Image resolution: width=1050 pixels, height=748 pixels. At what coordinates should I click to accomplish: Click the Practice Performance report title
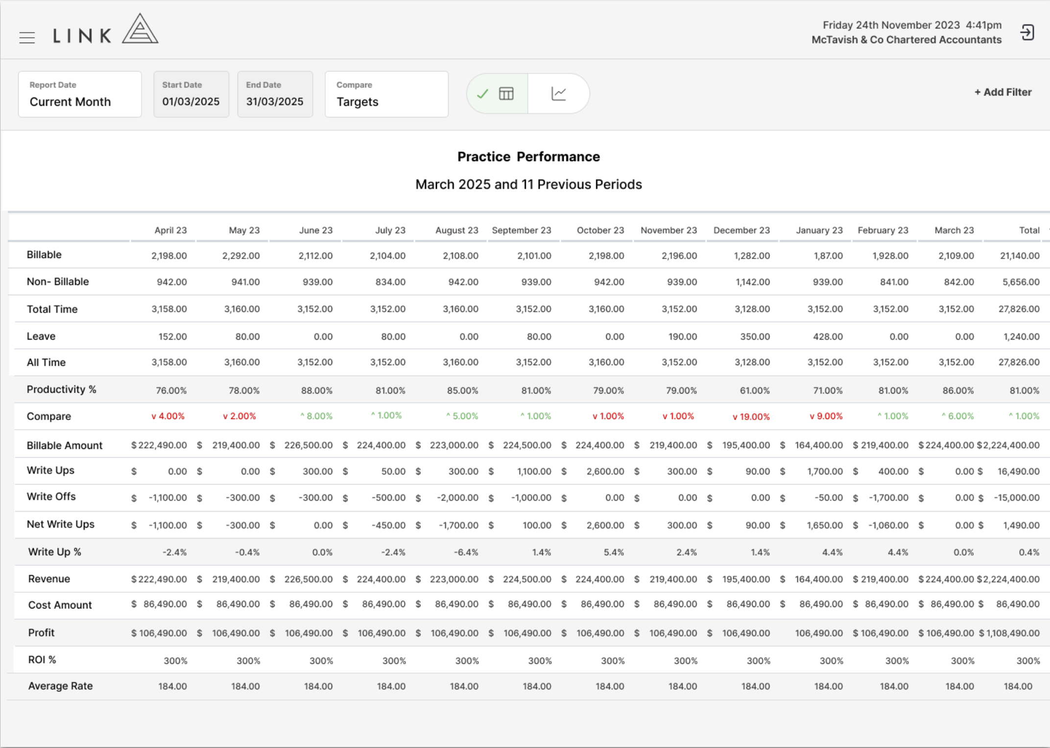[528, 157]
